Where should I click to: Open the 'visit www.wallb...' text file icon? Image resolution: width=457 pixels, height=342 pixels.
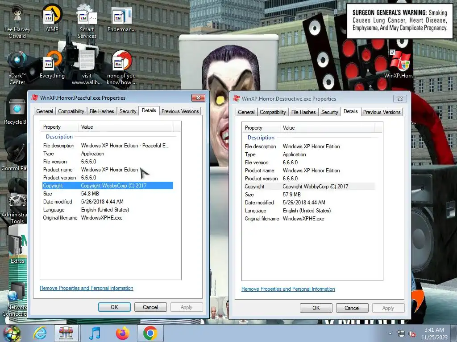click(x=87, y=68)
